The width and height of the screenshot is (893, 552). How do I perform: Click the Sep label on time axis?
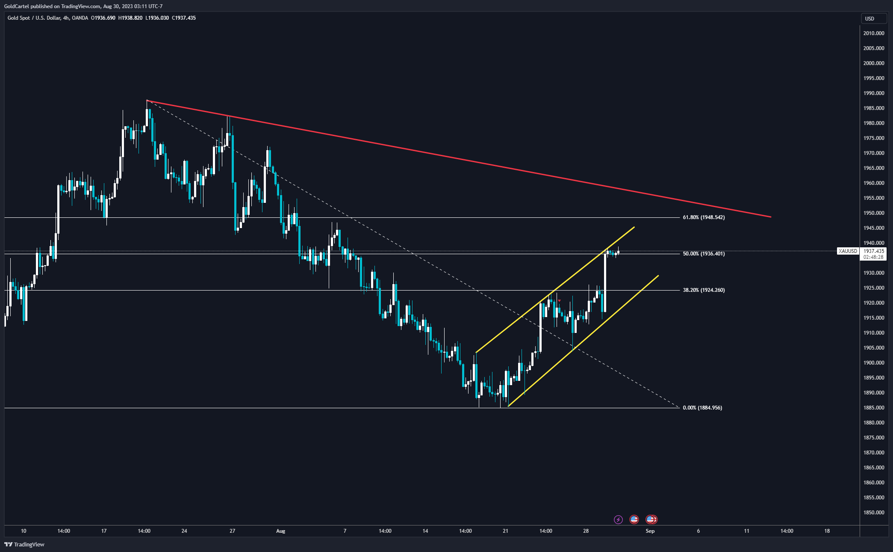[x=650, y=531]
